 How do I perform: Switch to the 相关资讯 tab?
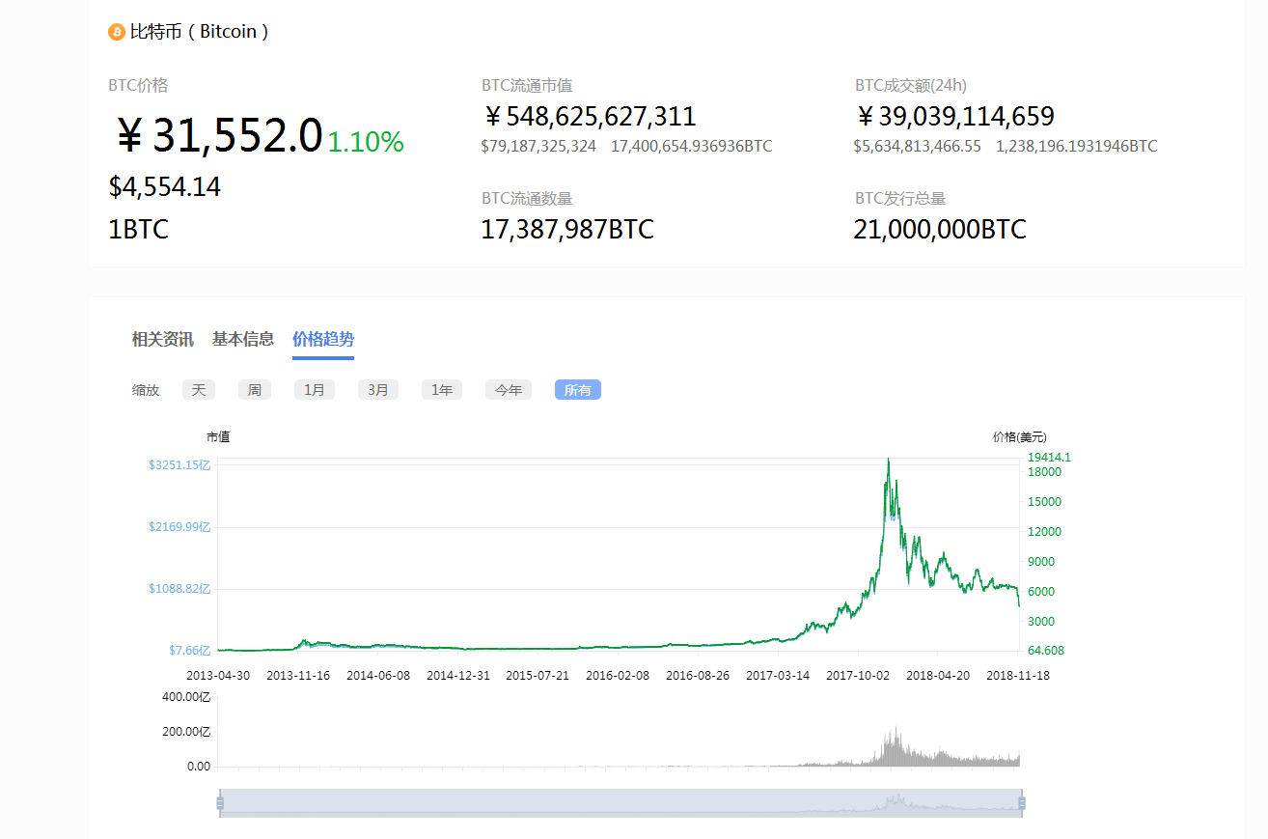coord(161,340)
